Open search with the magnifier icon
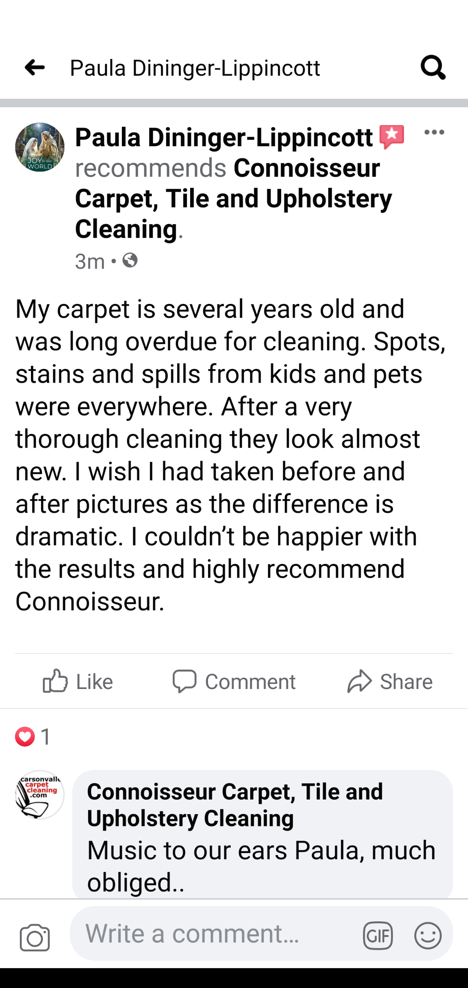The image size is (468, 988). point(433,67)
